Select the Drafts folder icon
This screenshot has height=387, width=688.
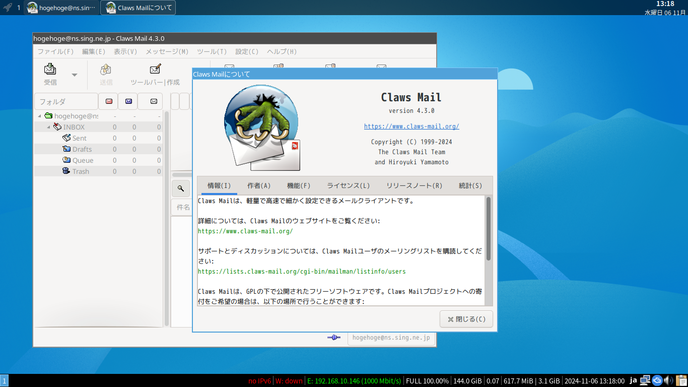coord(66,149)
